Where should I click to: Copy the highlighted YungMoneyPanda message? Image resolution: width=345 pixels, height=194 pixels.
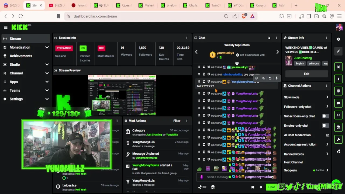[257, 78]
